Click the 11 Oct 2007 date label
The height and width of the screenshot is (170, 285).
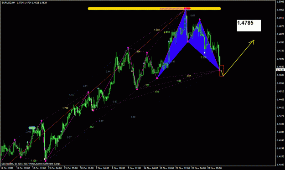click(7, 168)
